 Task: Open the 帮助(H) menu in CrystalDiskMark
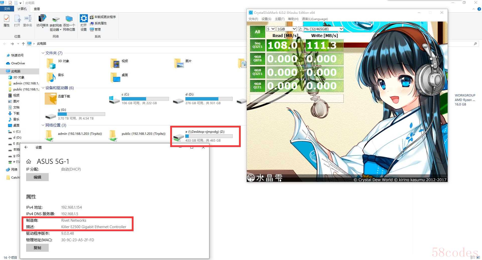pyautogui.click(x=293, y=19)
